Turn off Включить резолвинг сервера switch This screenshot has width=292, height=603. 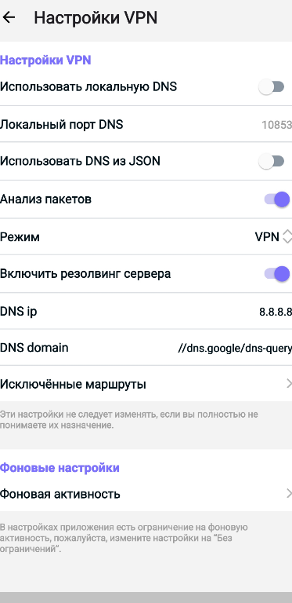point(276,274)
